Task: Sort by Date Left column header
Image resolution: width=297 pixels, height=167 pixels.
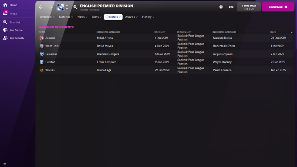Action: pos(160,32)
